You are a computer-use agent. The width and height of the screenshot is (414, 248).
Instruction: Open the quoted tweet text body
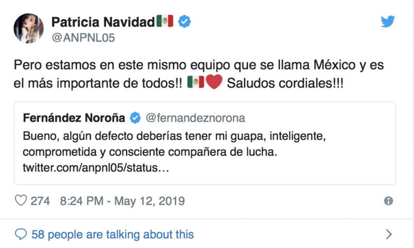pos(174,144)
